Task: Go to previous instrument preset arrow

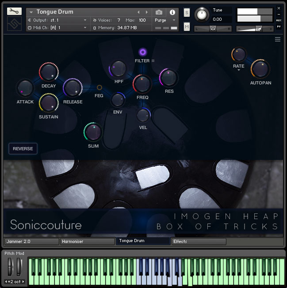Action: 138,12
